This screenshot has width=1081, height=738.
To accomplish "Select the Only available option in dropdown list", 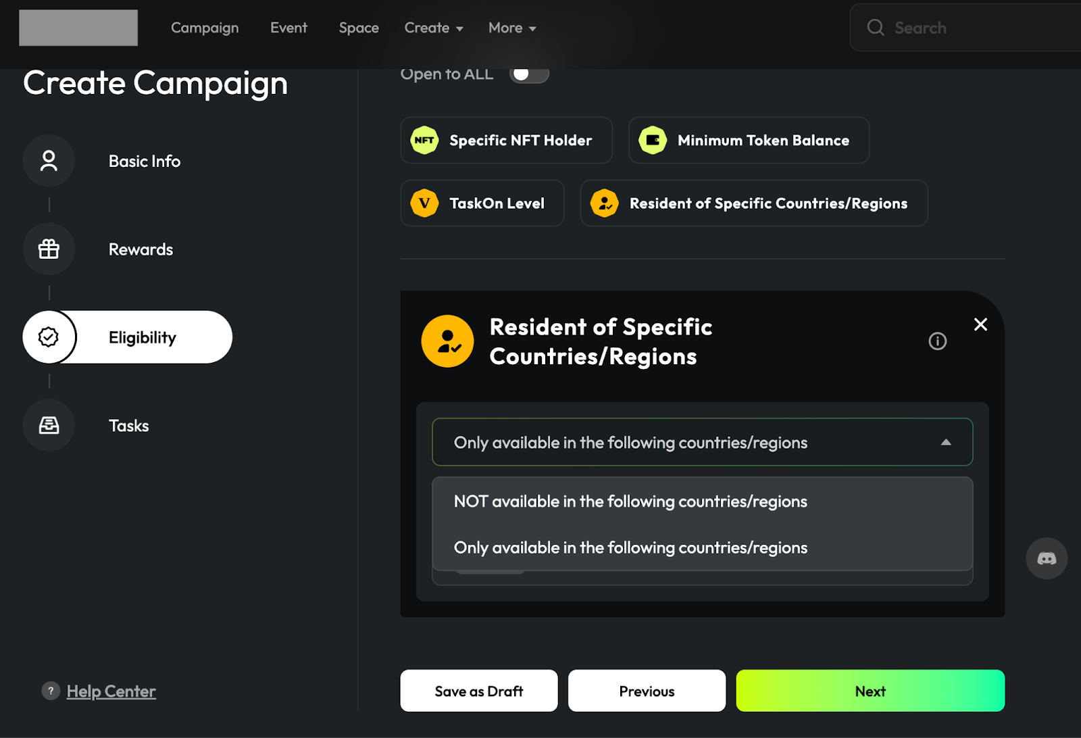I will 630,547.
